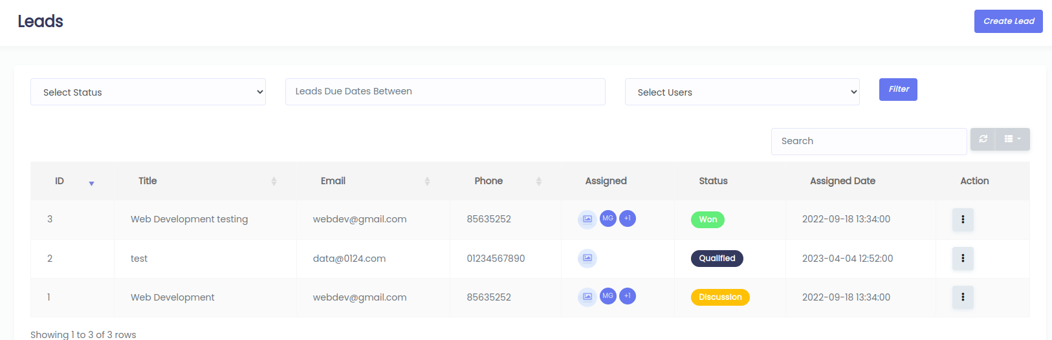
Task: Click +1 more users badge in lead 3 row
Action: pos(628,218)
